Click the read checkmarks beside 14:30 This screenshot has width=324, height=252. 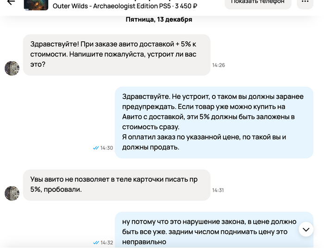click(96, 148)
